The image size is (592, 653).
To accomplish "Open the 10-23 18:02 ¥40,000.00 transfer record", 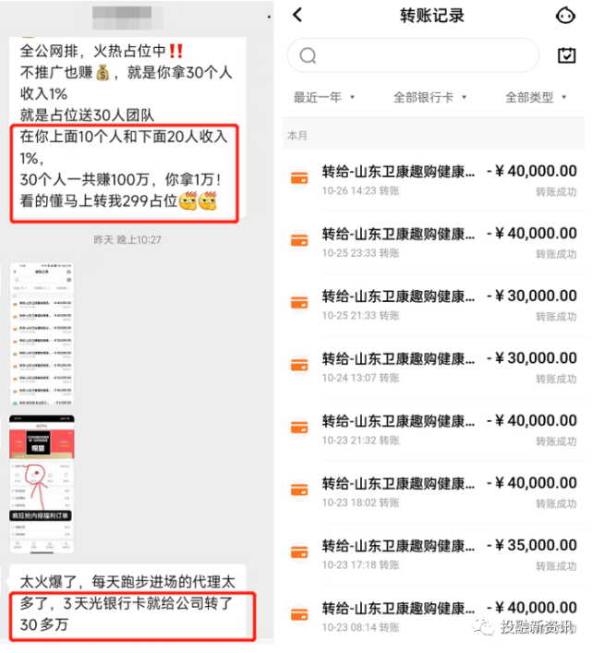I will [x=433, y=492].
